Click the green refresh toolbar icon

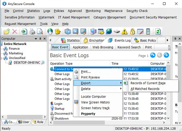coord(158,31)
